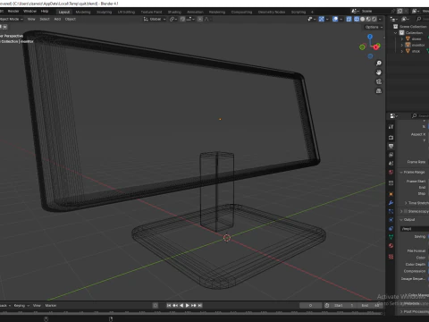429x322 pixels.
Task: Click the blue Z axis gizmo ball
Action: [370, 37]
